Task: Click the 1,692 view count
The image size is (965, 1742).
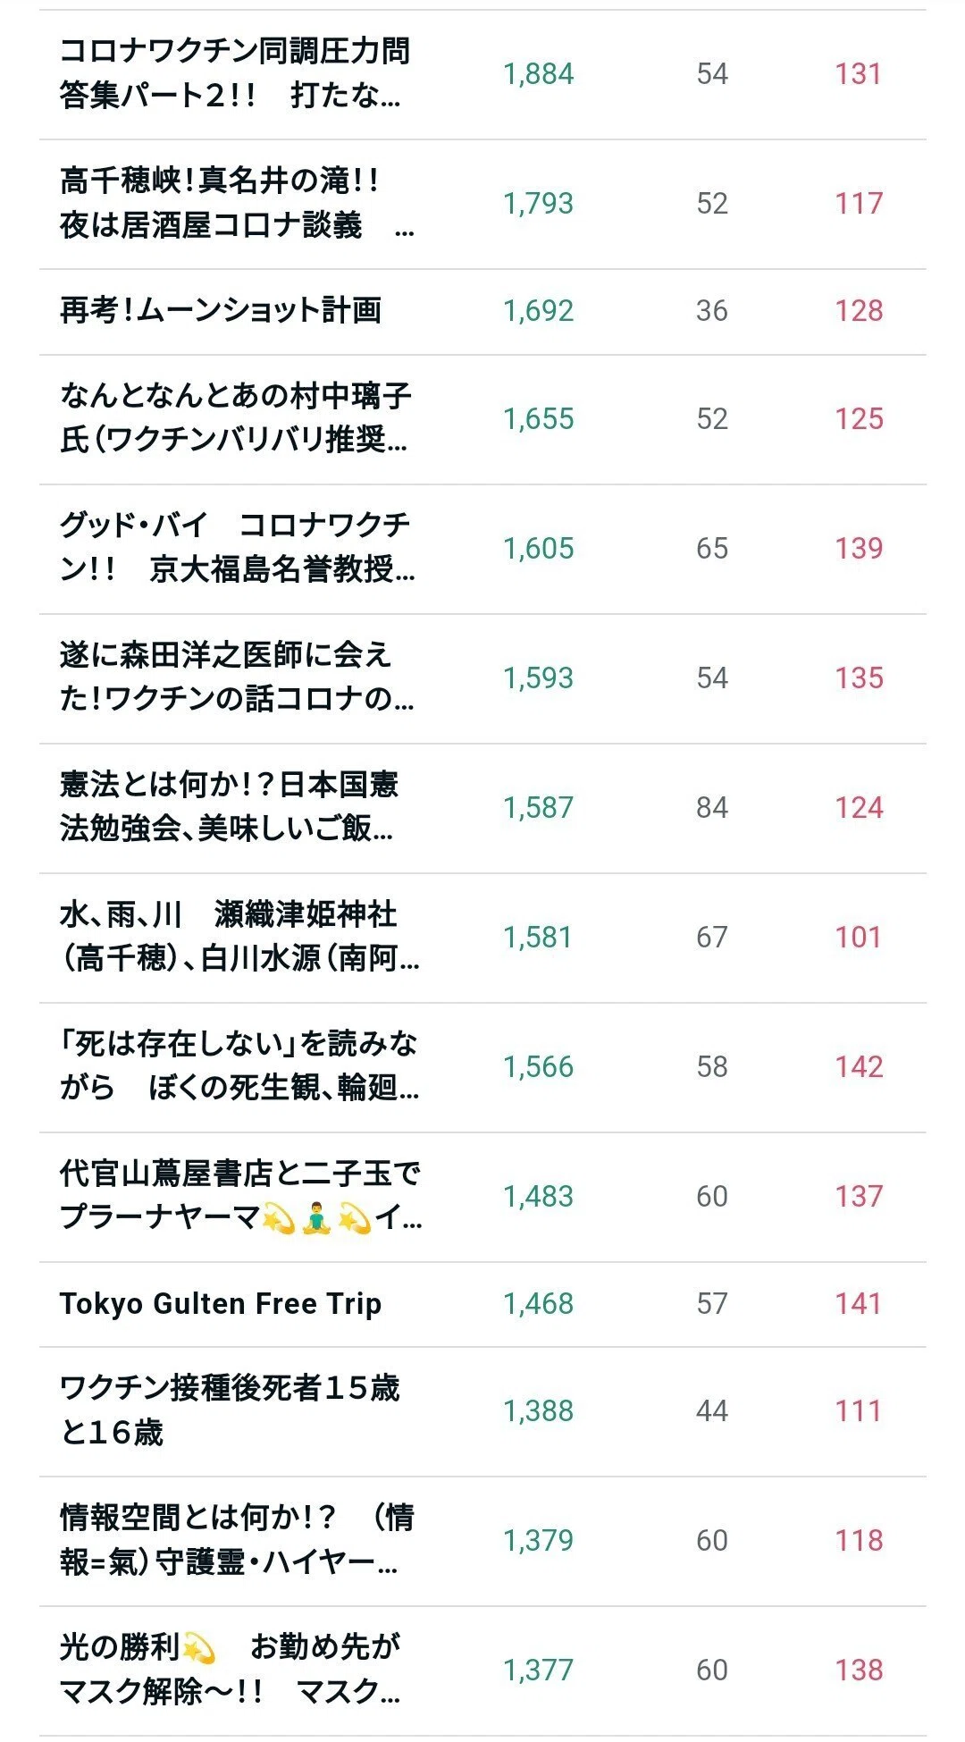Action: click(x=538, y=310)
